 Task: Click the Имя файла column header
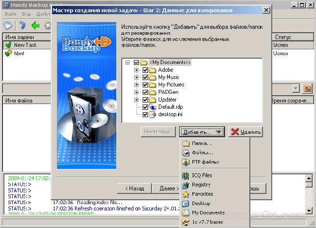point(27,101)
